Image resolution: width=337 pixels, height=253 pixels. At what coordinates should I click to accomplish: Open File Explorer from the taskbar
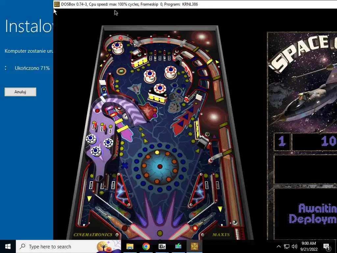coord(130,246)
